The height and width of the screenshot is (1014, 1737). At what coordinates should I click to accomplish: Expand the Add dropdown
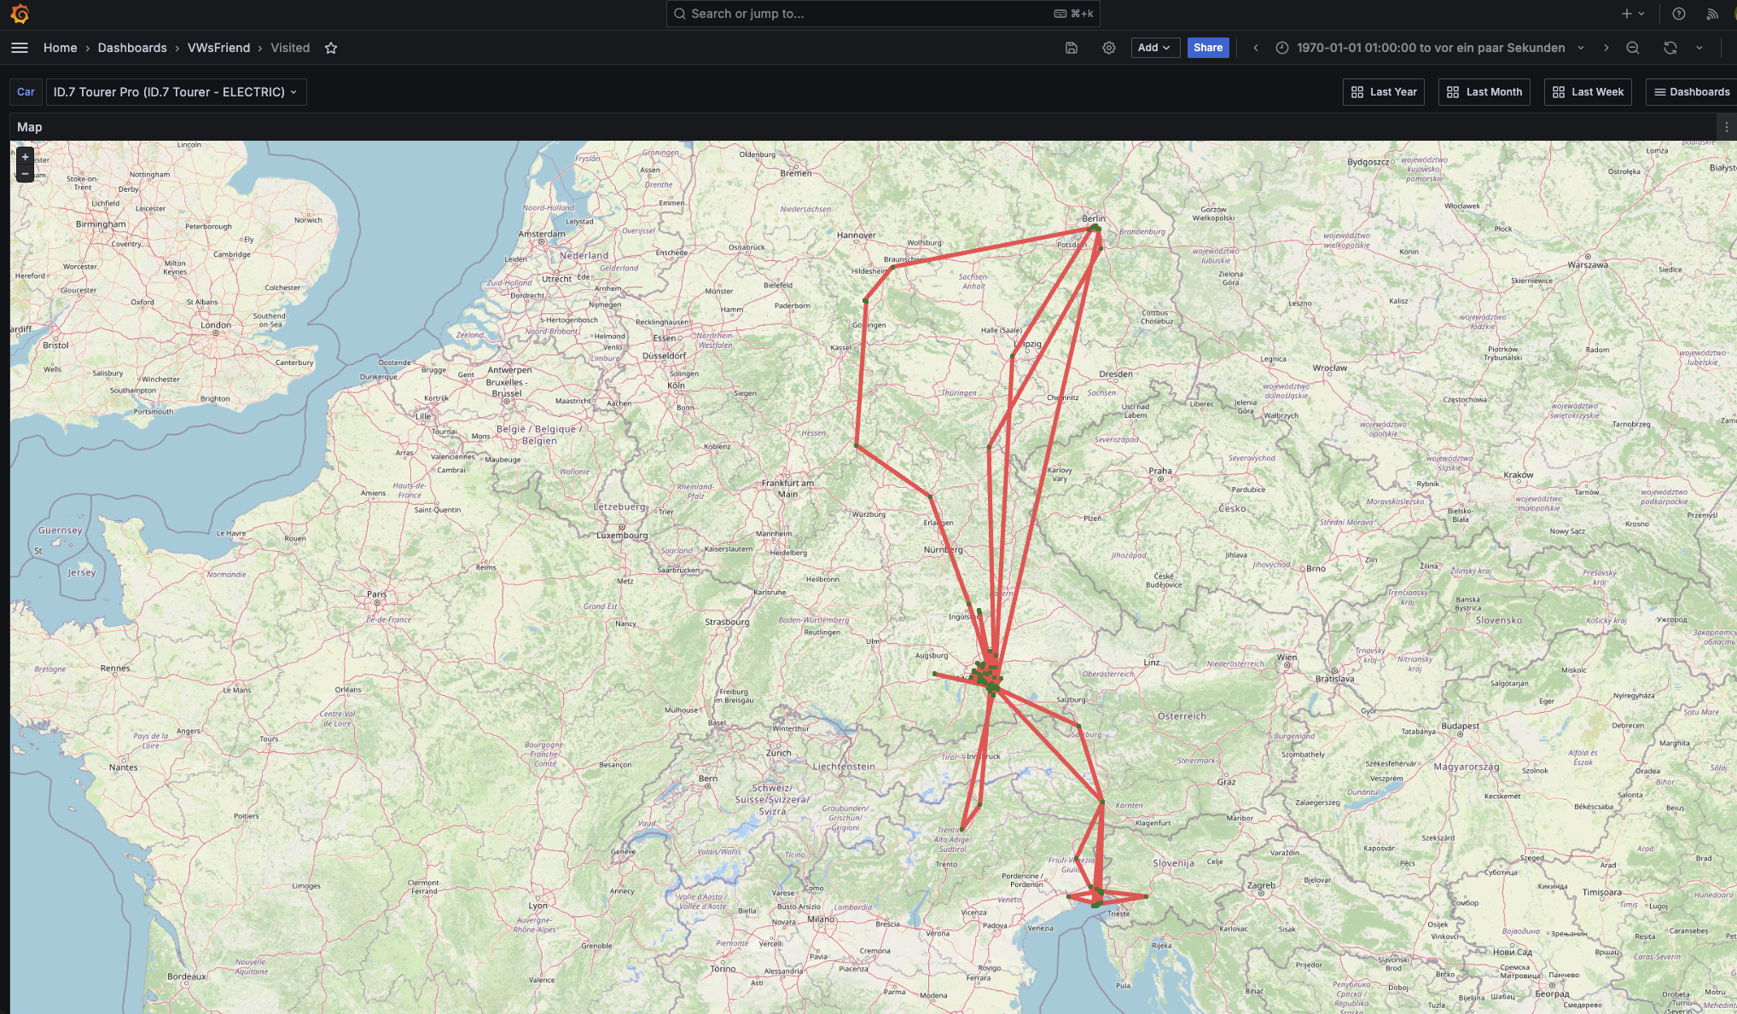(x=1154, y=48)
